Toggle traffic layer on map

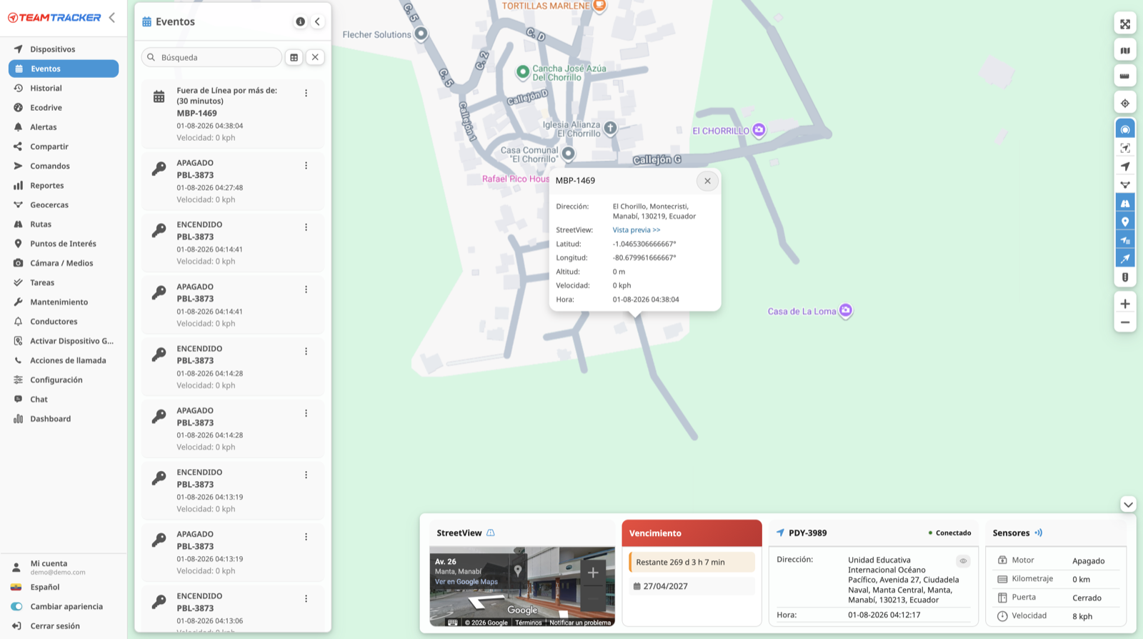pyautogui.click(x=1125, y=277)
